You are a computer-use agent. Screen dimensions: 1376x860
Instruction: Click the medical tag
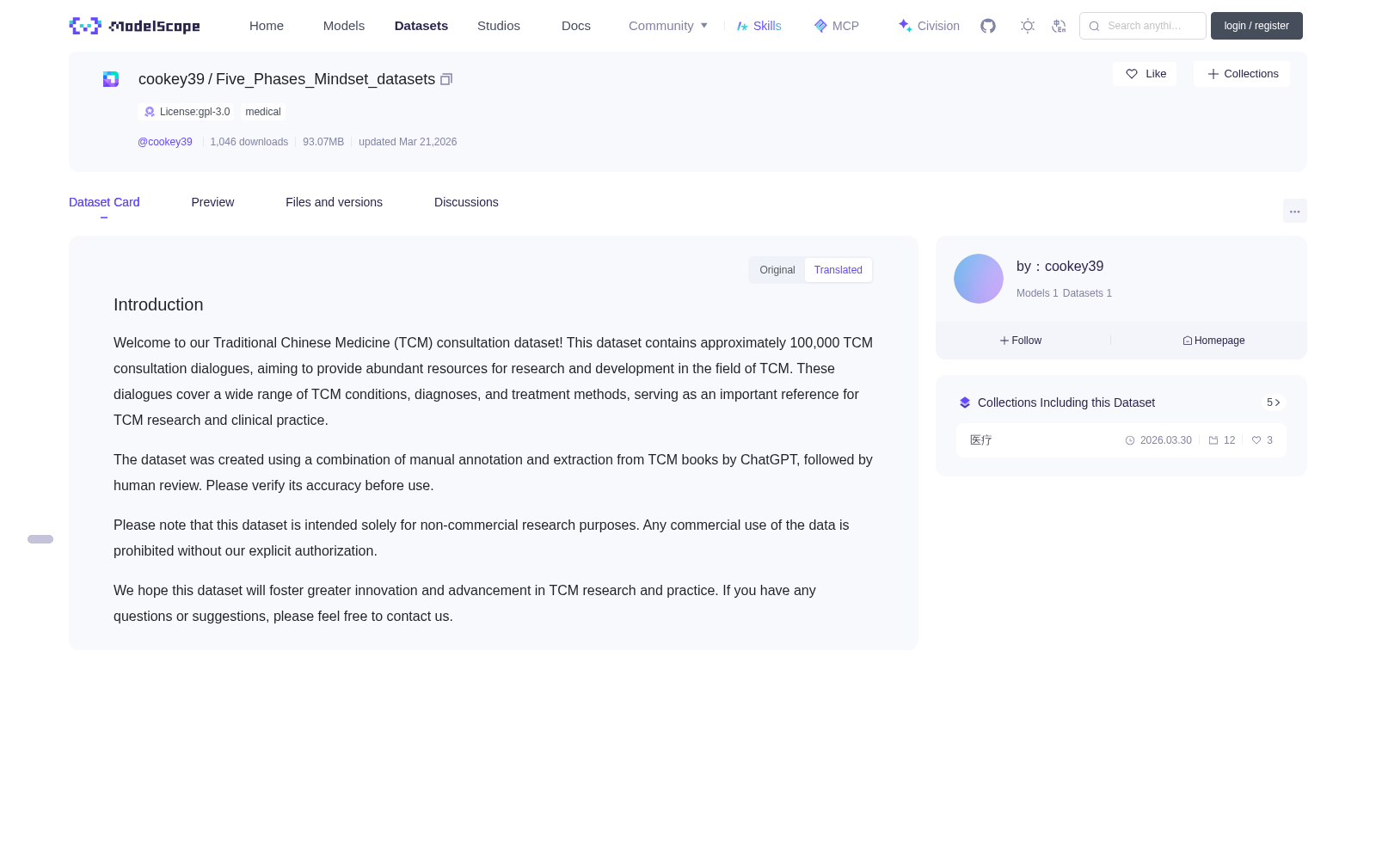(263, 112)
